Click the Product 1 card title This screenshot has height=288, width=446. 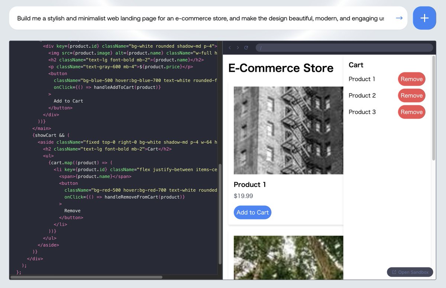250,185
